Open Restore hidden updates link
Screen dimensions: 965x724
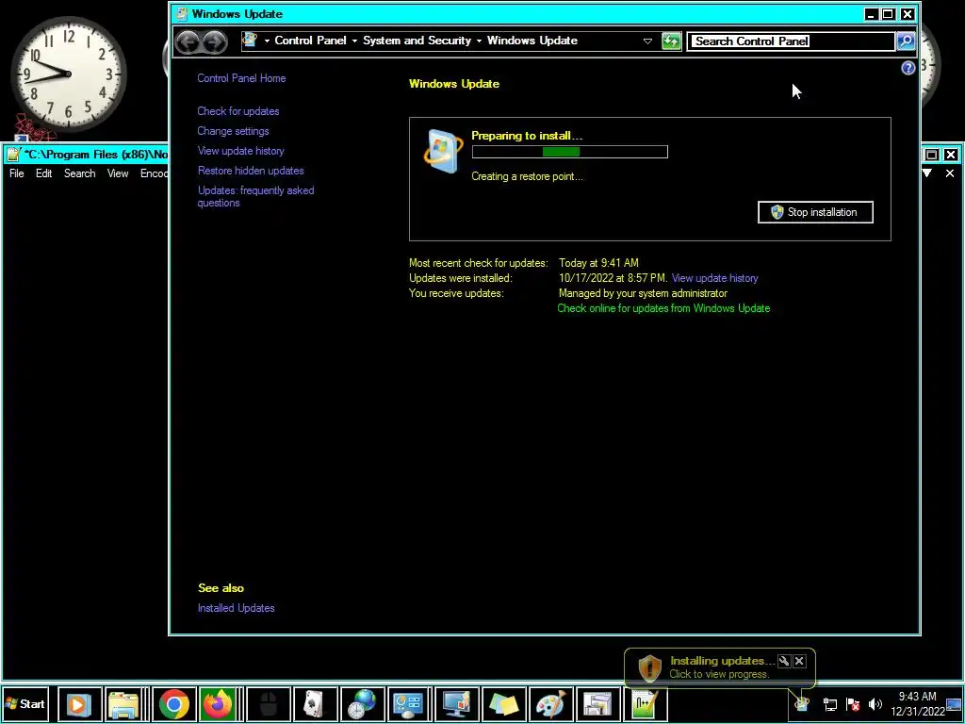[x=251, y=171]
